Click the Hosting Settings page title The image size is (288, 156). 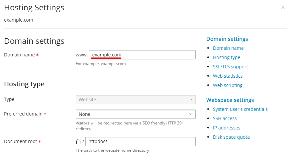click(34, 7)
